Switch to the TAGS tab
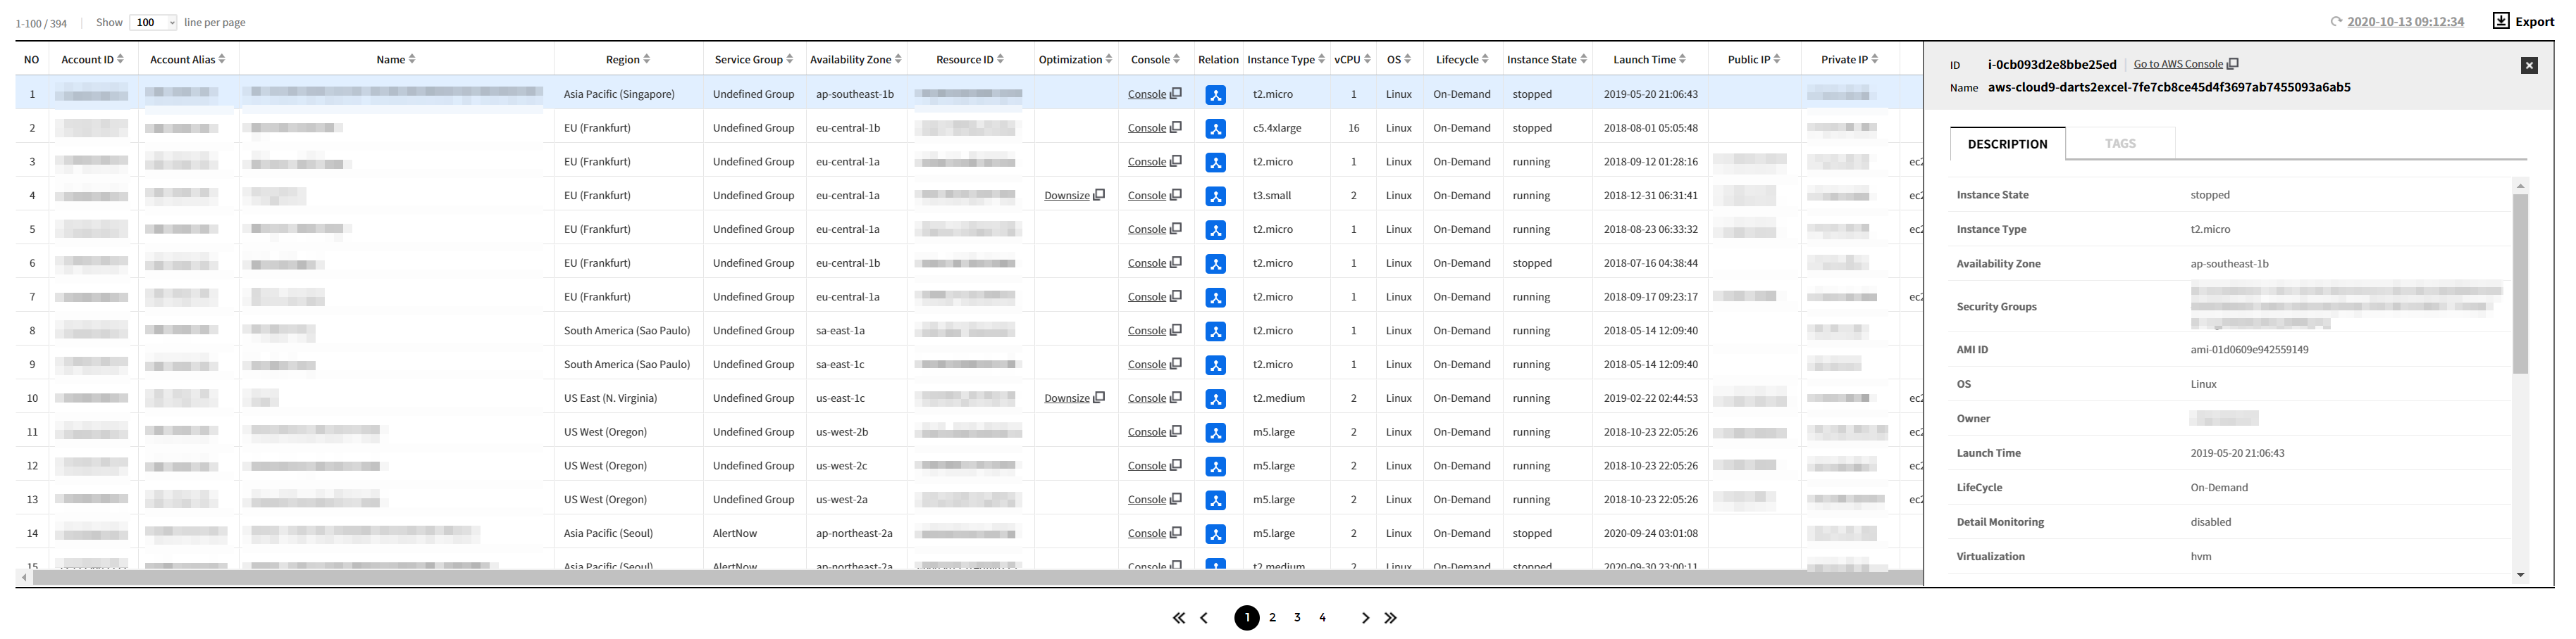2576x639 pixels. [x=2119, y=144]
